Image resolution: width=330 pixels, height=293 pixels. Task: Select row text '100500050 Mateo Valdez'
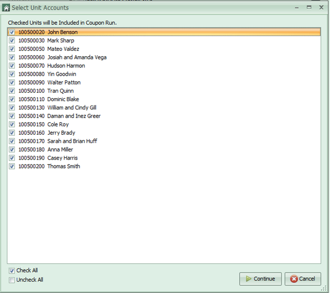coord(49,49)
